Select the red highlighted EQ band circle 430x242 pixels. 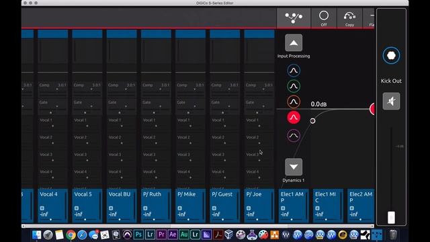click(x=294, y=118)
